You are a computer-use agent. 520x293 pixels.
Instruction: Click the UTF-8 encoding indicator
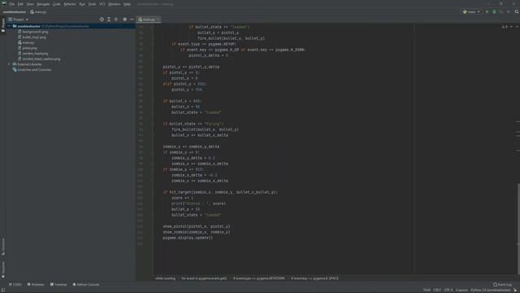448,291
